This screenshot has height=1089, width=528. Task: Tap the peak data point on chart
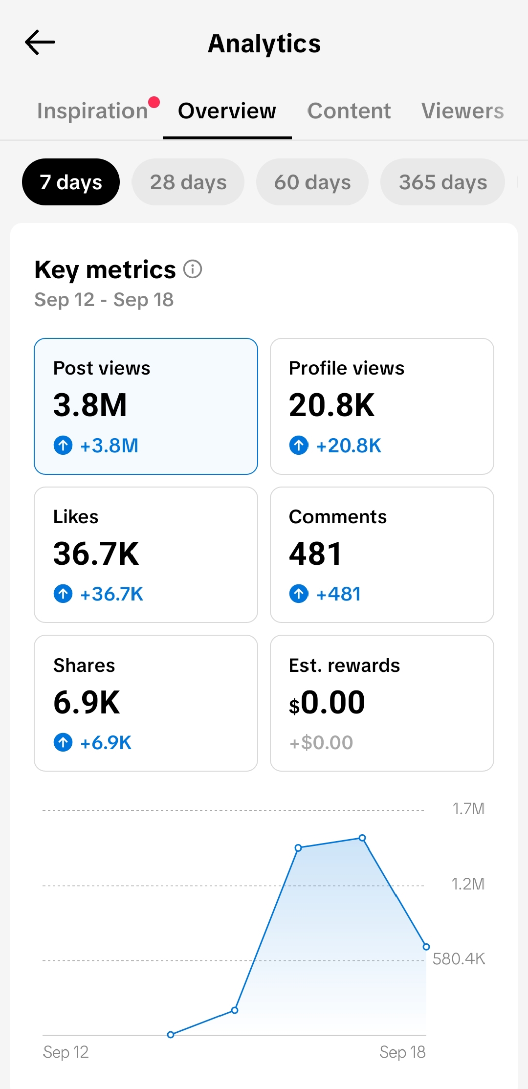pyautogui.click(x=362, y=838)
